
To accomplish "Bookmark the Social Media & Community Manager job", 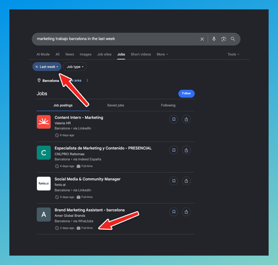I will 174,181.
